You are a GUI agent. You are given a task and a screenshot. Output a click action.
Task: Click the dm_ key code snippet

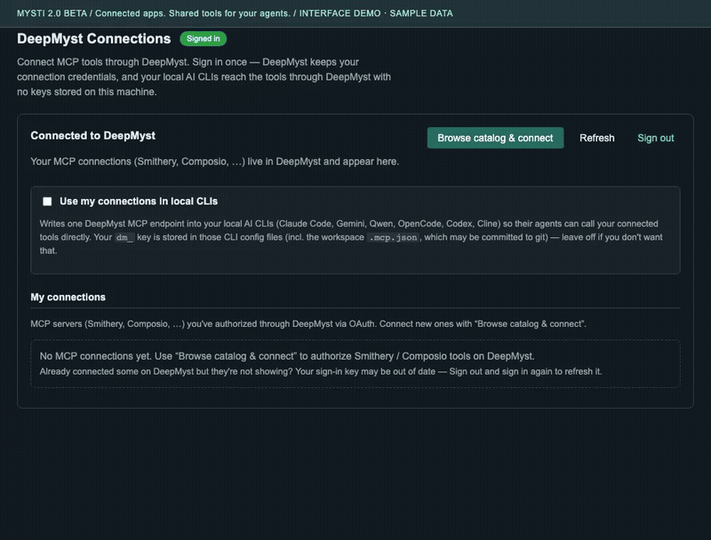click(124, 237)
